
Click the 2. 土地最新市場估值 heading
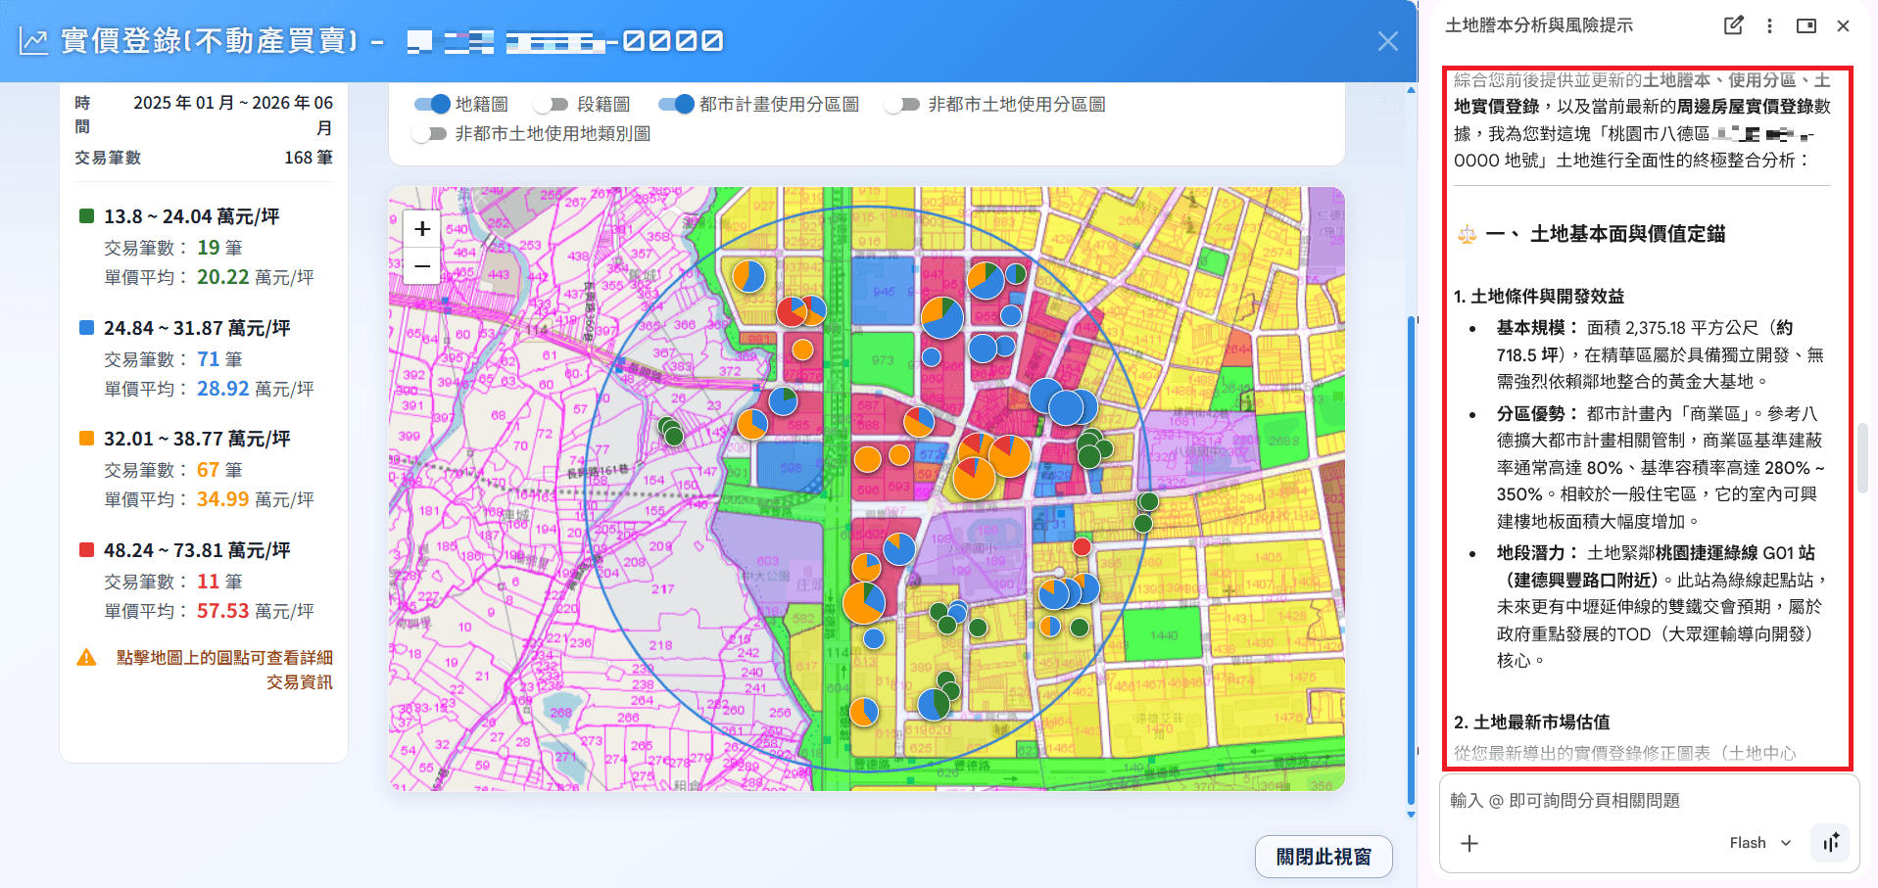tap(1531, 722)
